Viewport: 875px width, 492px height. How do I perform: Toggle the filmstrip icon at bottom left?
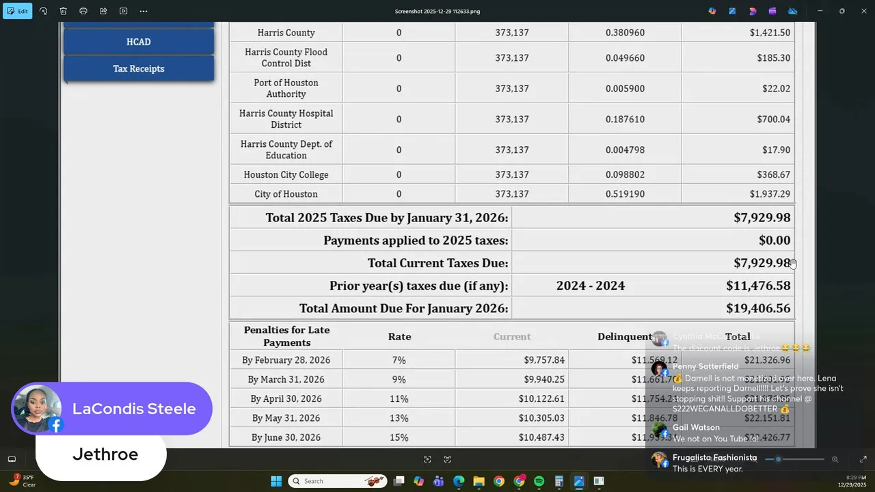click(x=12, y=459)
